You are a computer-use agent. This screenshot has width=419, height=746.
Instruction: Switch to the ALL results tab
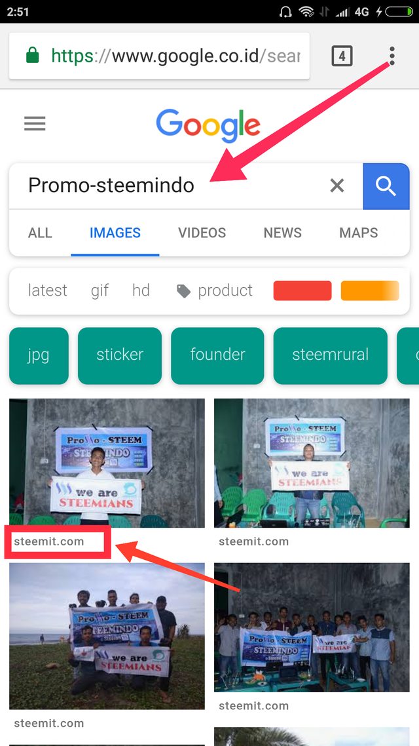pos(41,233)
